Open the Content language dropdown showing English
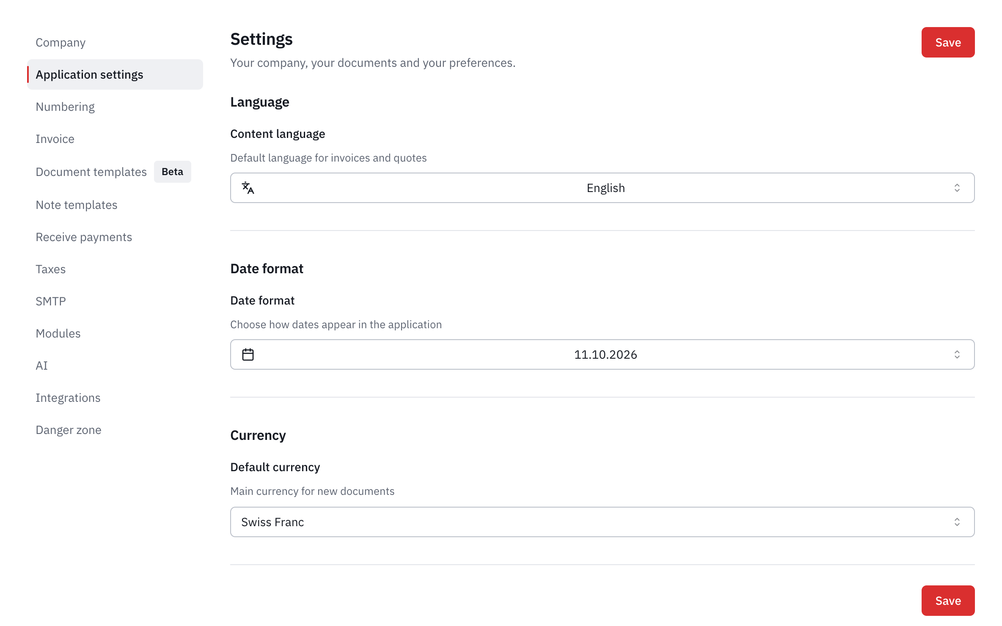 point(602,188)
